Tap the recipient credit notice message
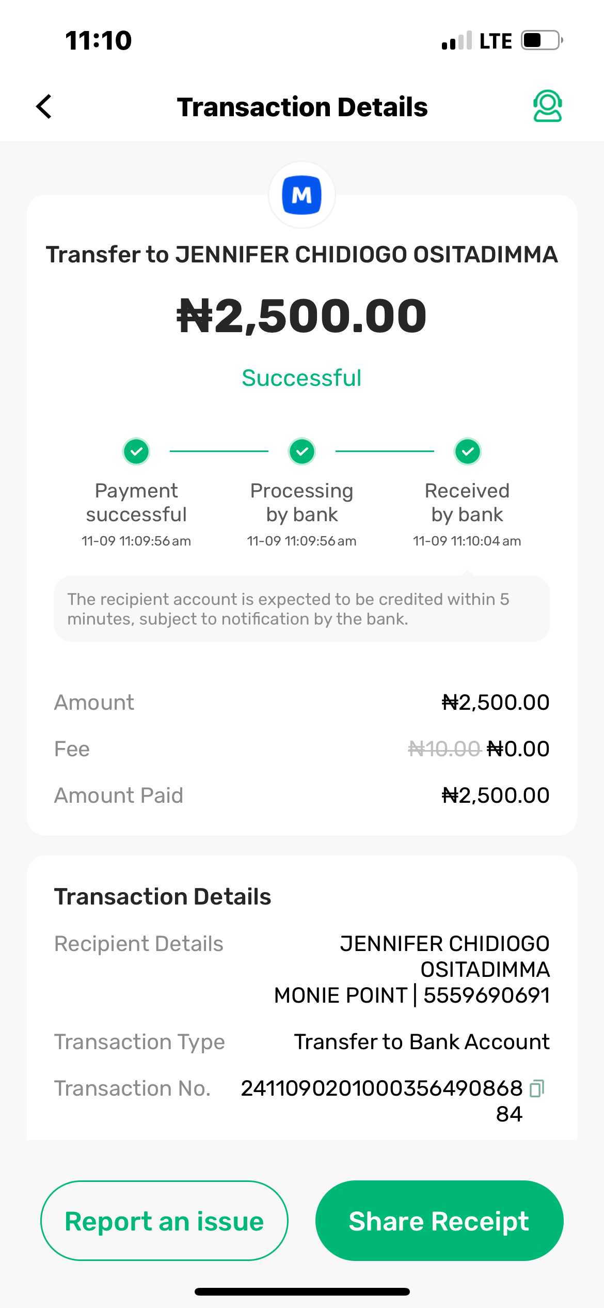 301,609
